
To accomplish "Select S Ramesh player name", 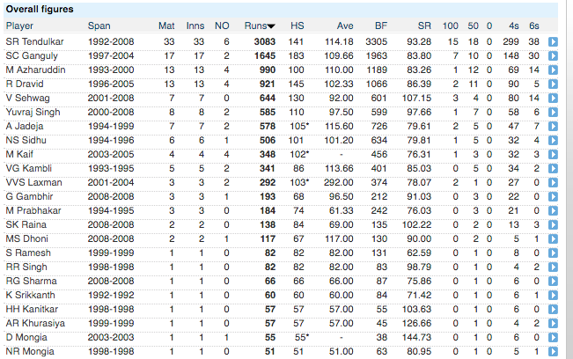I will pos(28,253).
